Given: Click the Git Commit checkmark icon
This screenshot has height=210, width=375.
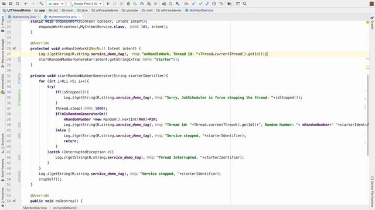Looking at the screenshot, I should 200,4.
